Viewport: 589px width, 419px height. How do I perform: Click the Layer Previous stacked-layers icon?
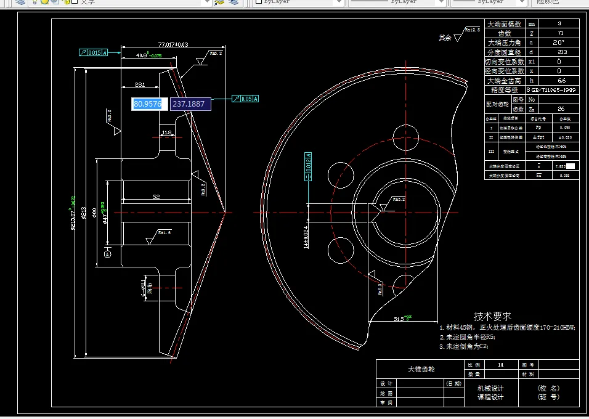click(234, 2)
